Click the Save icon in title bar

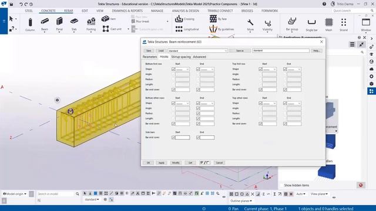click(11, 4)
